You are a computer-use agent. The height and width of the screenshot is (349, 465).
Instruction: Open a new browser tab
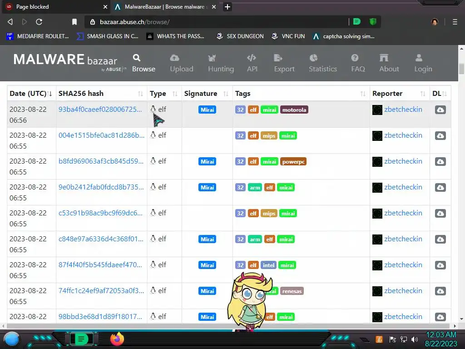pos(228,7)
